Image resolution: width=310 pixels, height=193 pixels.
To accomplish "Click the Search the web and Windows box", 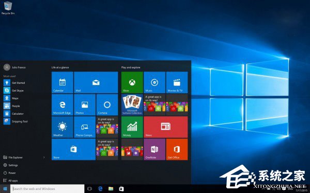I will (48, 189).
